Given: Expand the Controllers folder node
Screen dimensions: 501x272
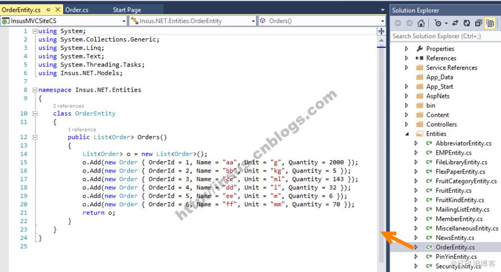Looking at the screenshot, I should [x=406, y=124].
